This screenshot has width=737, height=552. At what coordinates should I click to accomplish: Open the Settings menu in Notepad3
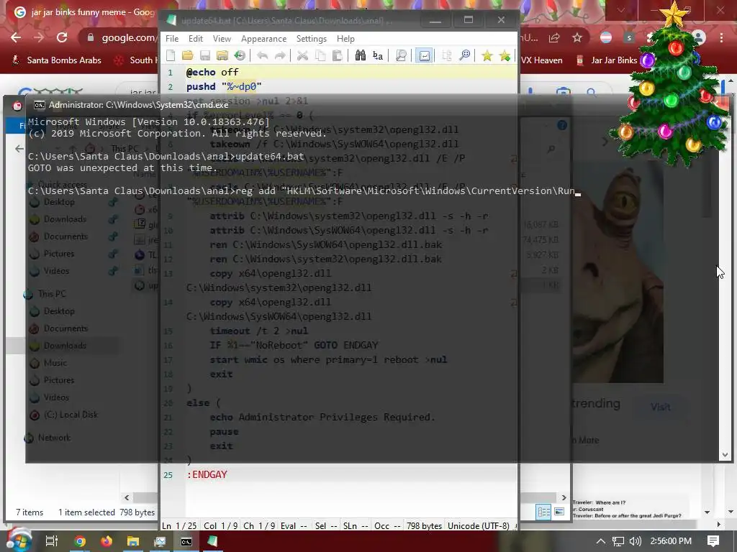coord(311,39)
